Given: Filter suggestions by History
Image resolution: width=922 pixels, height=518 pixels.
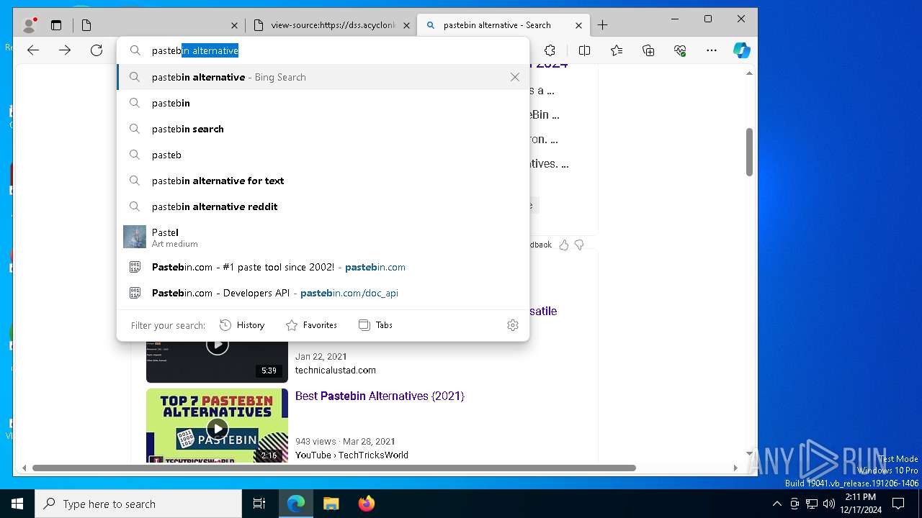Looking at the screenshot, I should pyautogui.click(x=242, y=325).
